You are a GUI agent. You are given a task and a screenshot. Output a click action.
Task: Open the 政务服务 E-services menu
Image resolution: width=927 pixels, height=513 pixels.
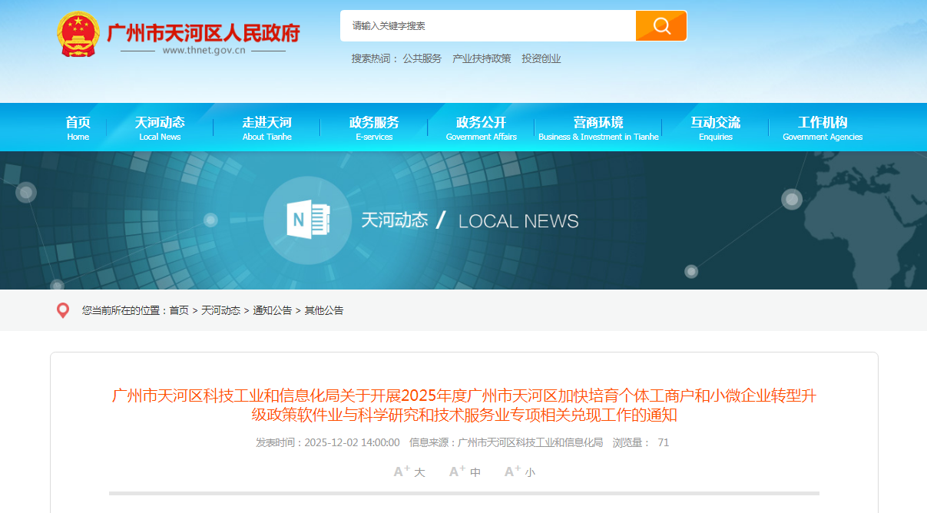(x=374, y=127)
